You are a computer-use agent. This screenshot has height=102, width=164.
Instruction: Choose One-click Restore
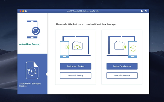click(122, 75)
